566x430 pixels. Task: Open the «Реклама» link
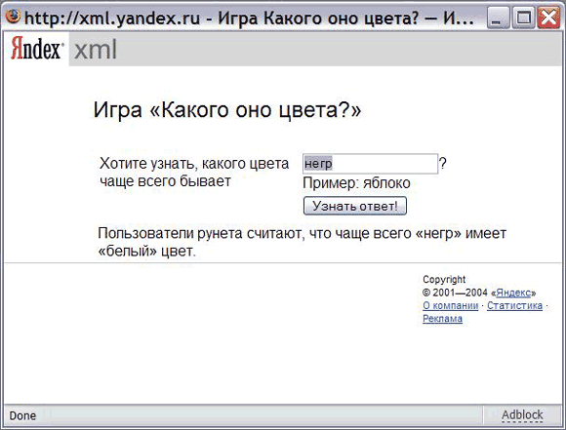click(442, 319)
